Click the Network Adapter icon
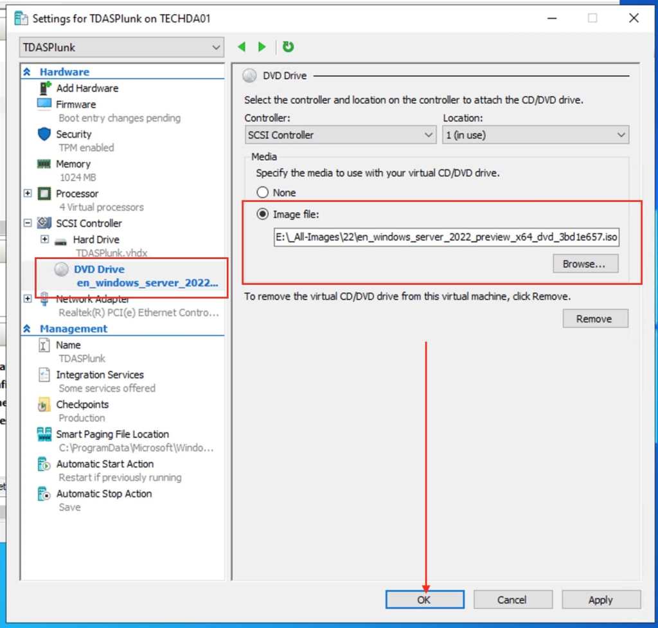This screenshot has width=658, height=628. coord(44,299)
